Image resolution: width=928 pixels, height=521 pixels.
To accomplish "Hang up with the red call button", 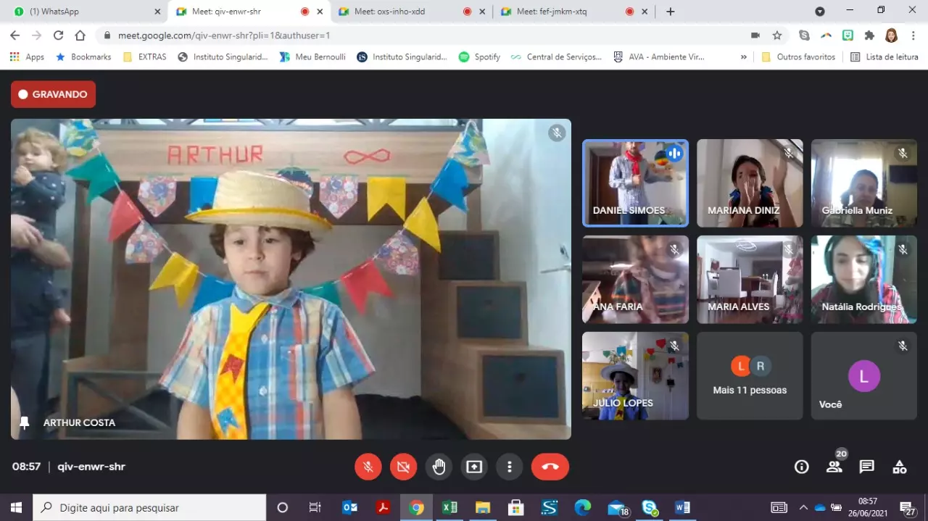I will pyautogui.click(x=550, y=467).
